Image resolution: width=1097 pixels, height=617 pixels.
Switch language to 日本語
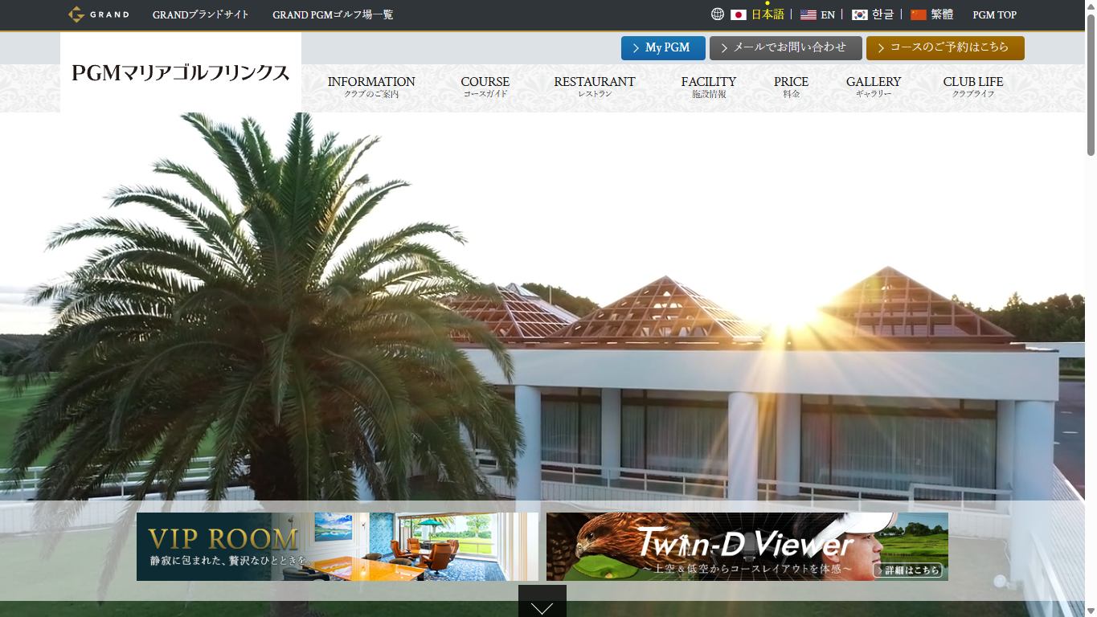767,14
